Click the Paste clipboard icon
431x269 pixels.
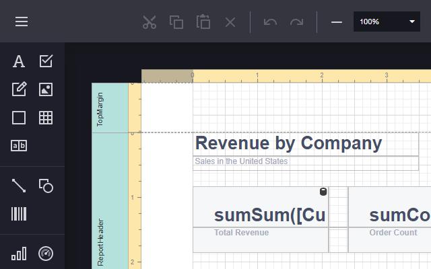pos(203,22)
